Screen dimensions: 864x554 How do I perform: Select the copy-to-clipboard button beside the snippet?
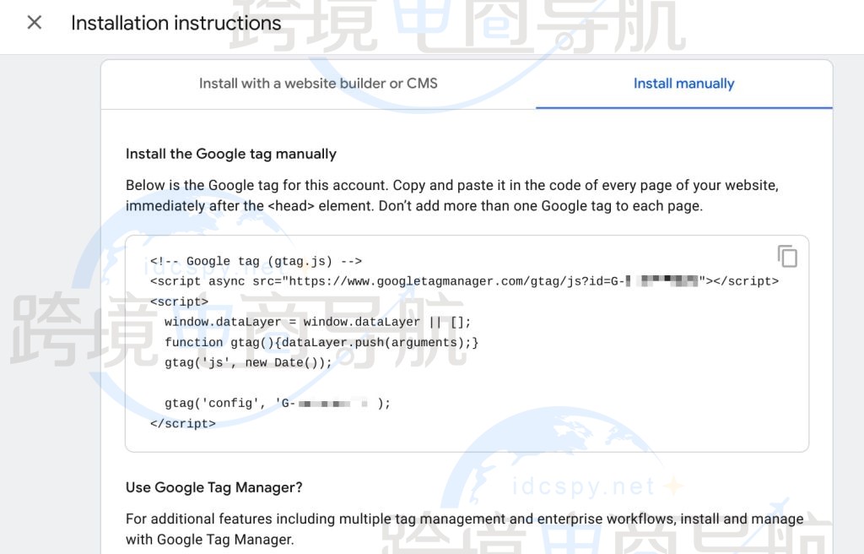click(x=788, y=256)
